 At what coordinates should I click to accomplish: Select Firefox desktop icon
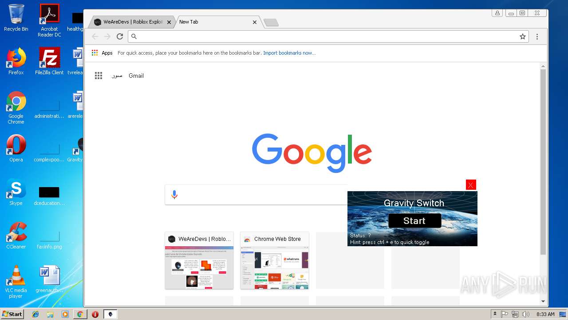pos(16,61)
